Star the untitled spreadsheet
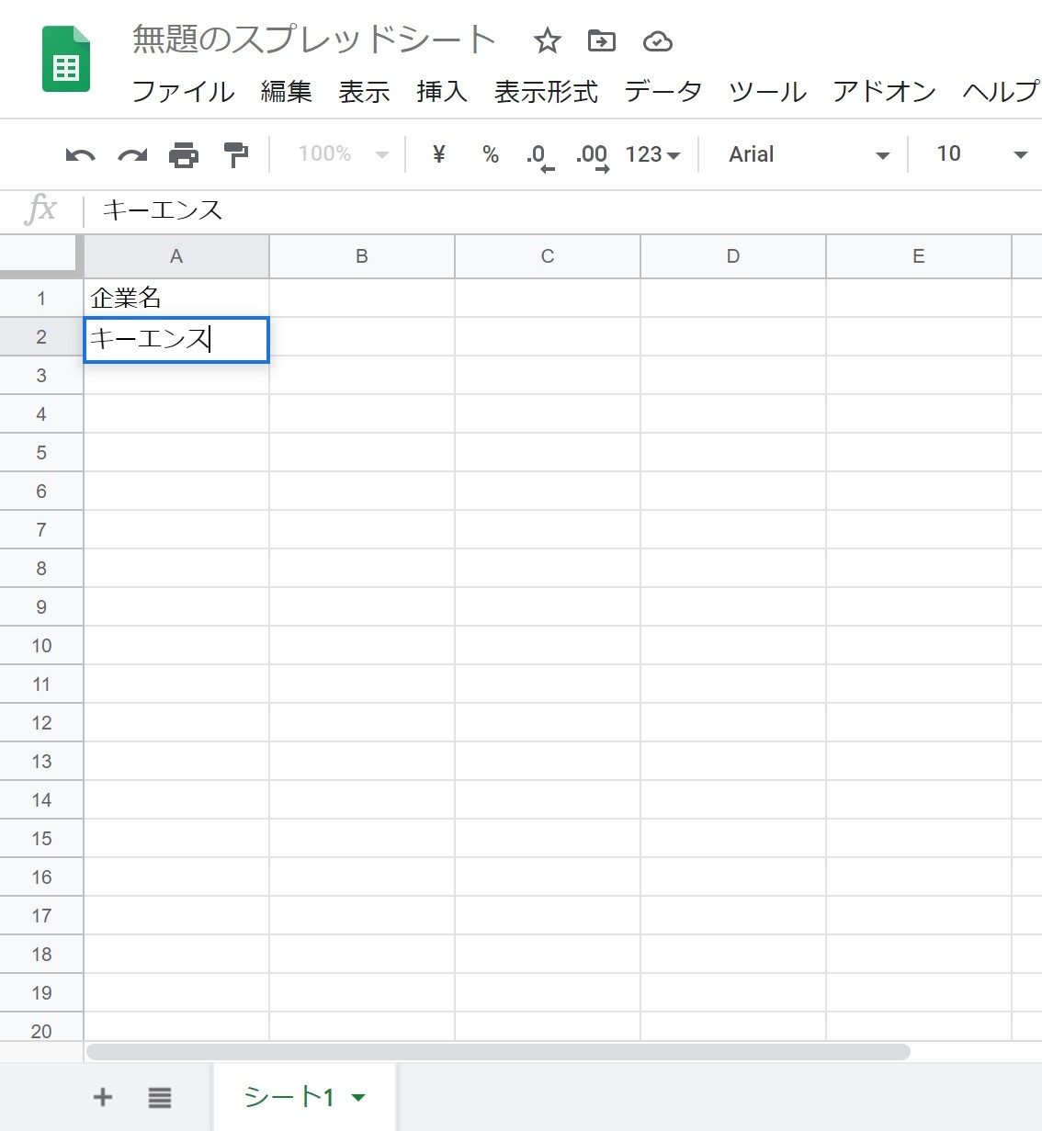1042x1131 pixels. point(548,40)
